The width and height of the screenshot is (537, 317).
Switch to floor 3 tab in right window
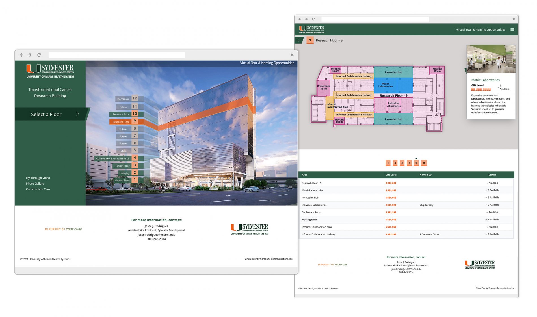click(x=402, y=163)
